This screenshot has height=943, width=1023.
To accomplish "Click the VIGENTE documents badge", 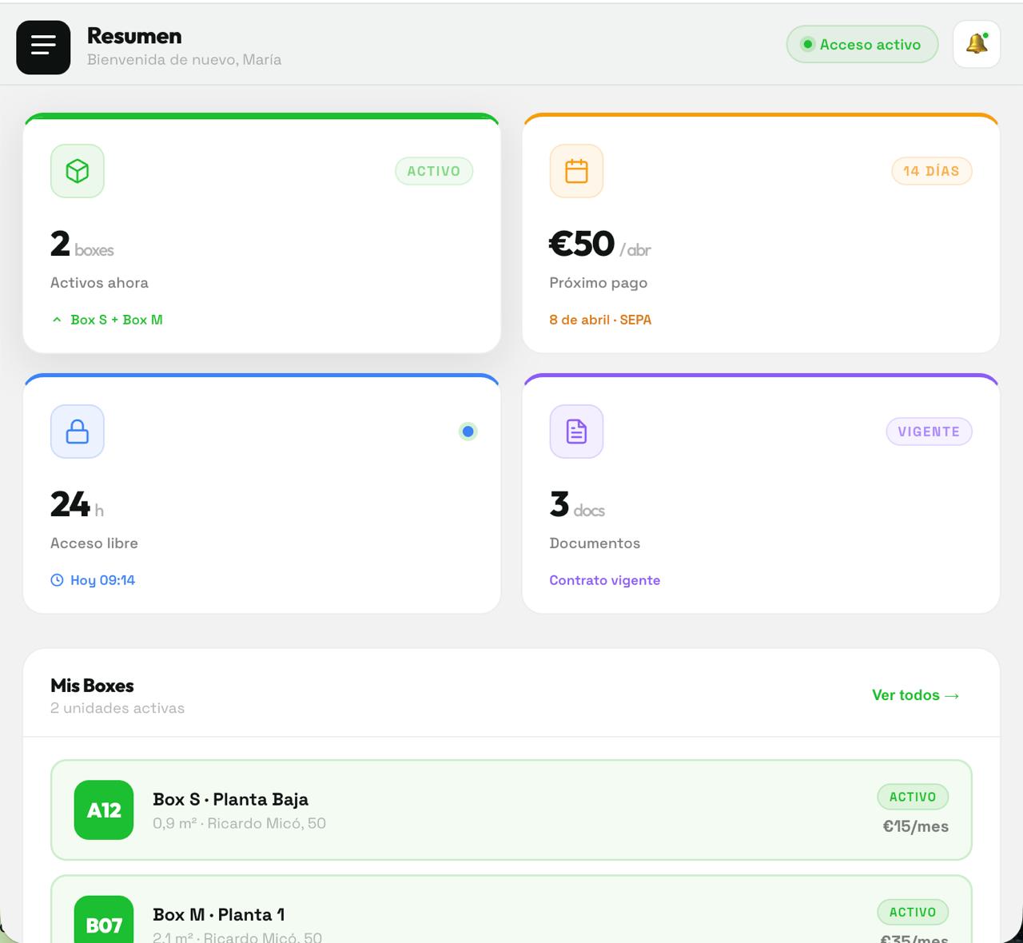I will (x=929, y=432).
